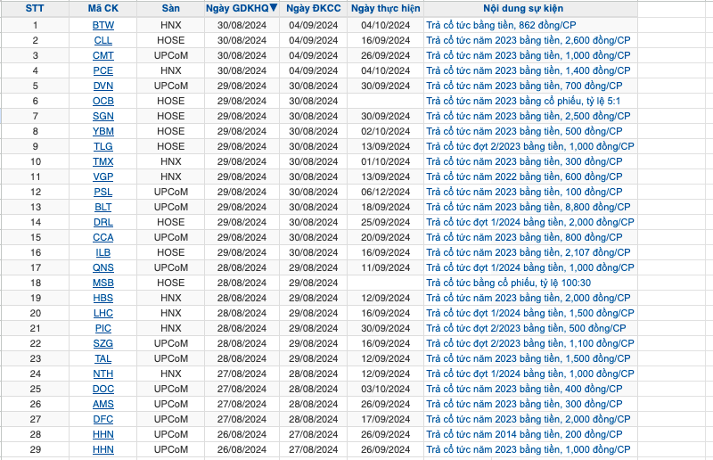Open the ILB stock code link
713x460 pixels.
pos(103,252)
